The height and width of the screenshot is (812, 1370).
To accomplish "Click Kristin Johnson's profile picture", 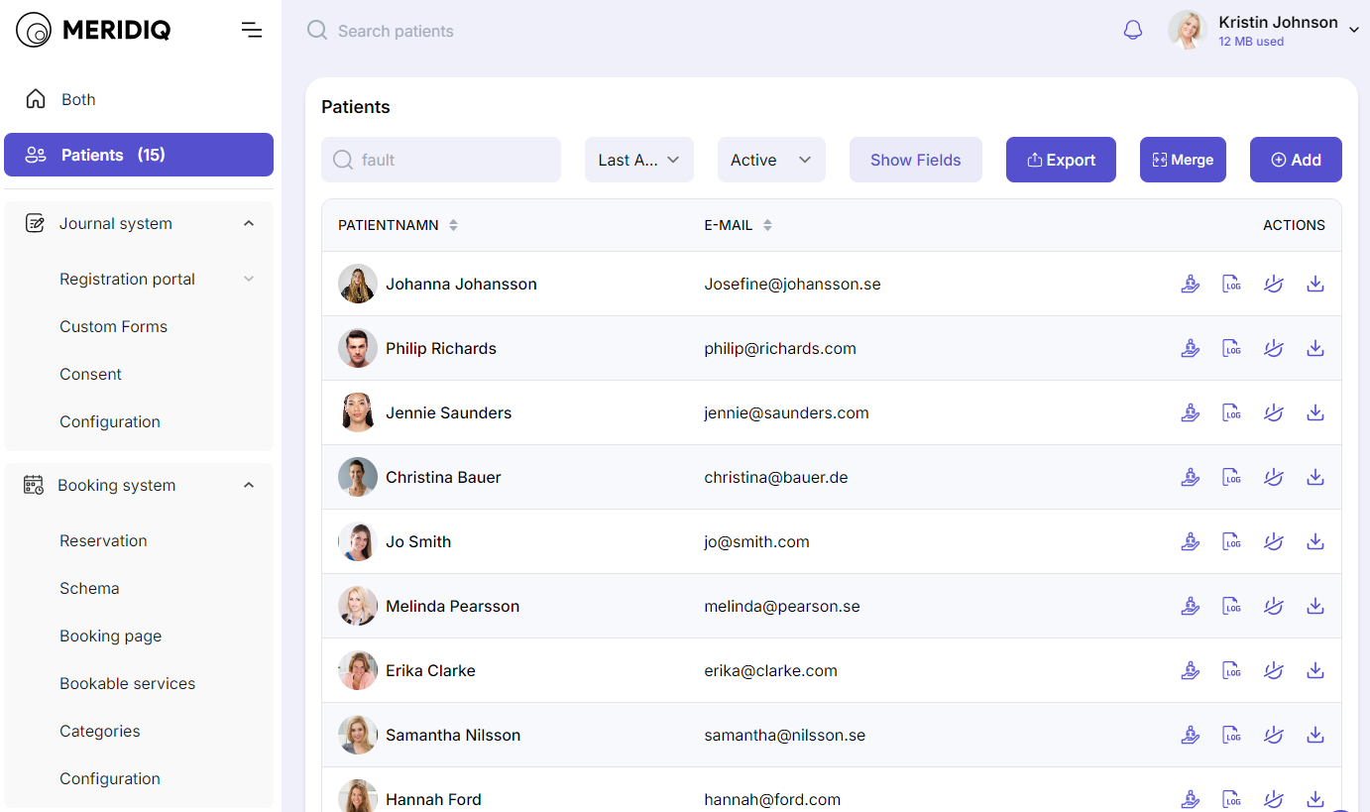I will [1188, 30].
